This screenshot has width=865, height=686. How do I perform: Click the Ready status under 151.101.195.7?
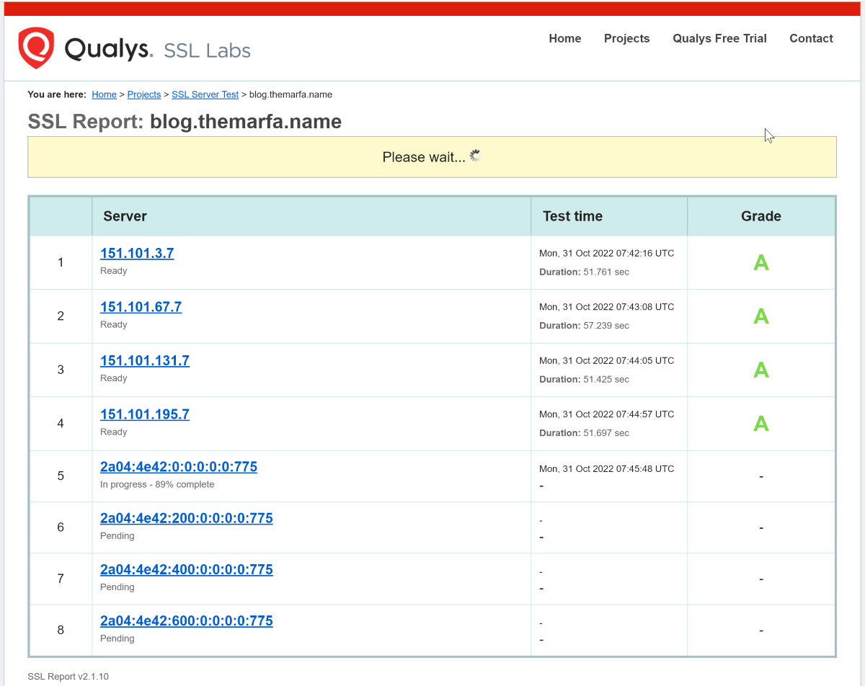(x=114, y=432)
